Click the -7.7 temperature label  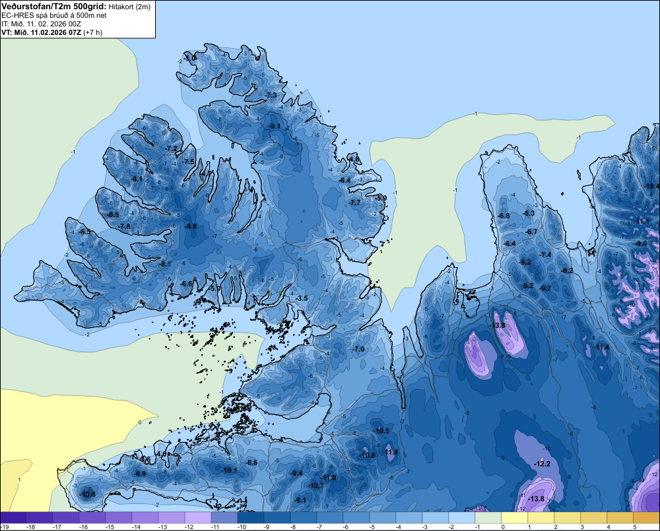tap(355, 203)
